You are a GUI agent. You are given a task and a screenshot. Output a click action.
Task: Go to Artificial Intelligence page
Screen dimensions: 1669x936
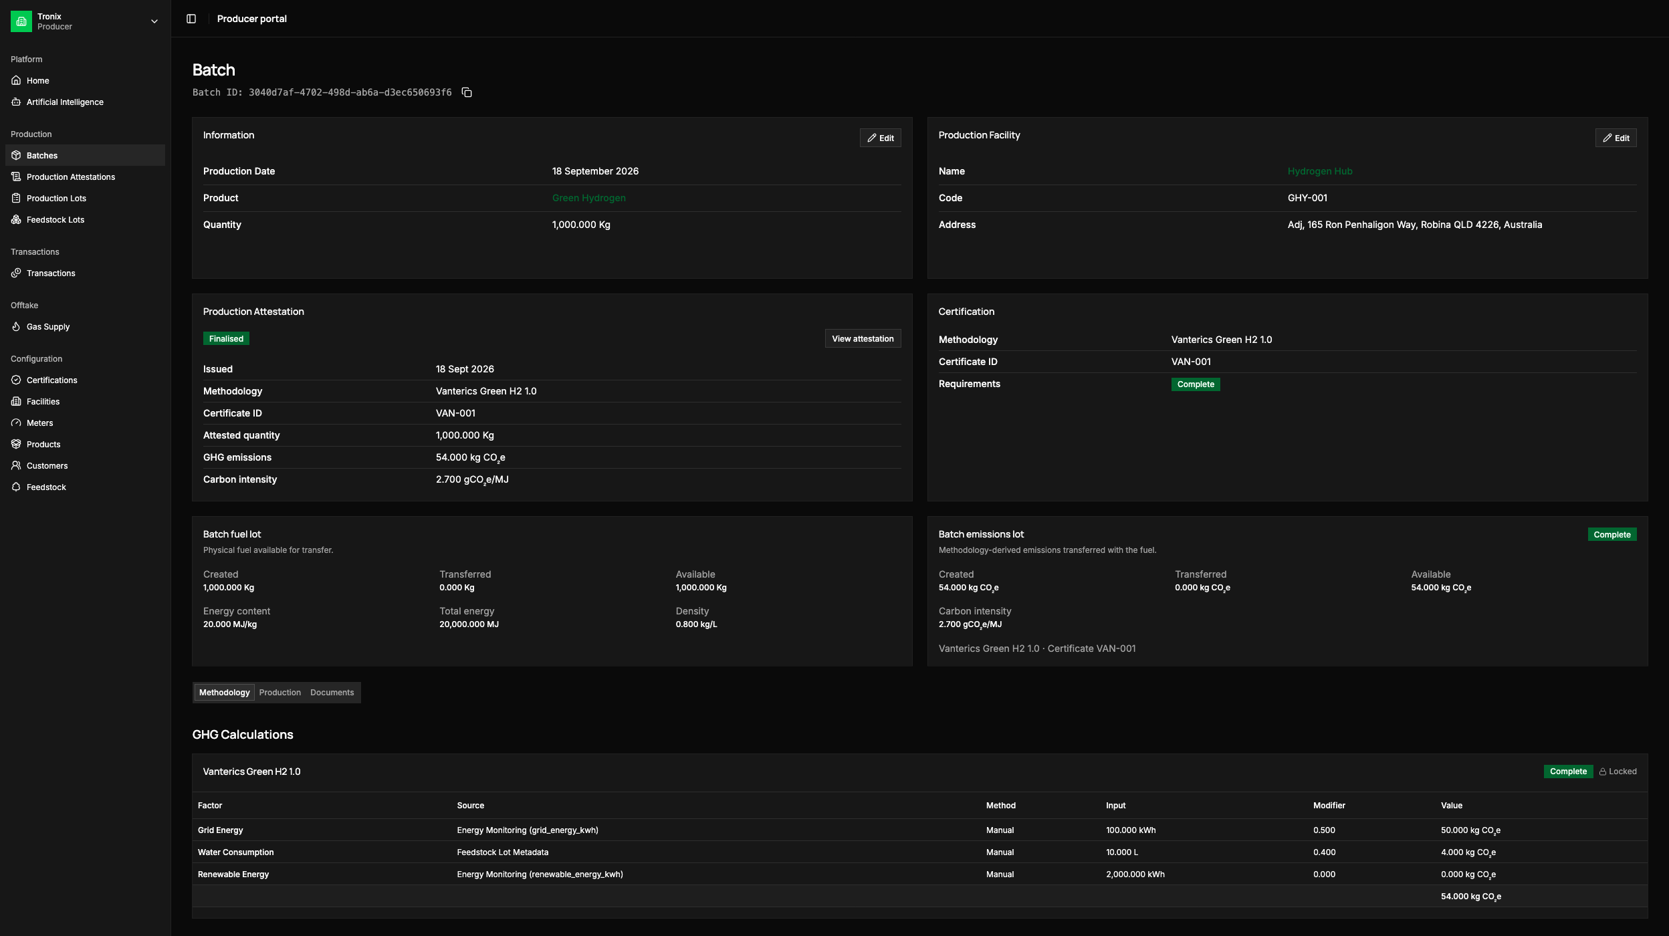[85, 102]
